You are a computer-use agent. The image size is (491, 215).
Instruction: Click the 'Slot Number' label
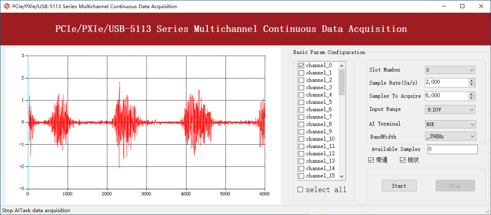[x=385, y=70]
